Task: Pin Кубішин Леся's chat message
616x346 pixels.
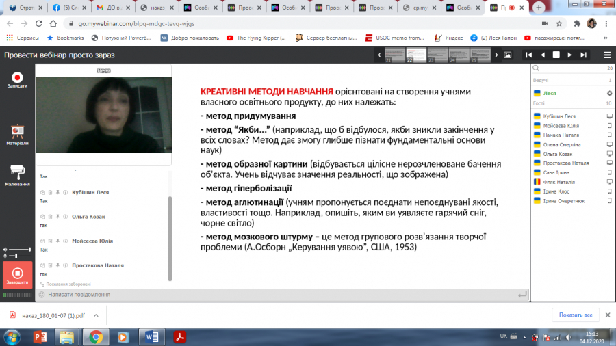Action: coord(57,193)
